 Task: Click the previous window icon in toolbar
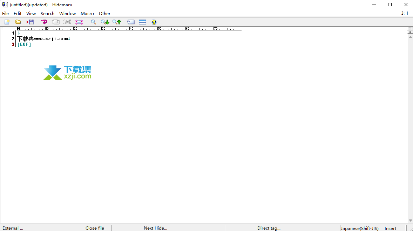(x=131, y=22)
